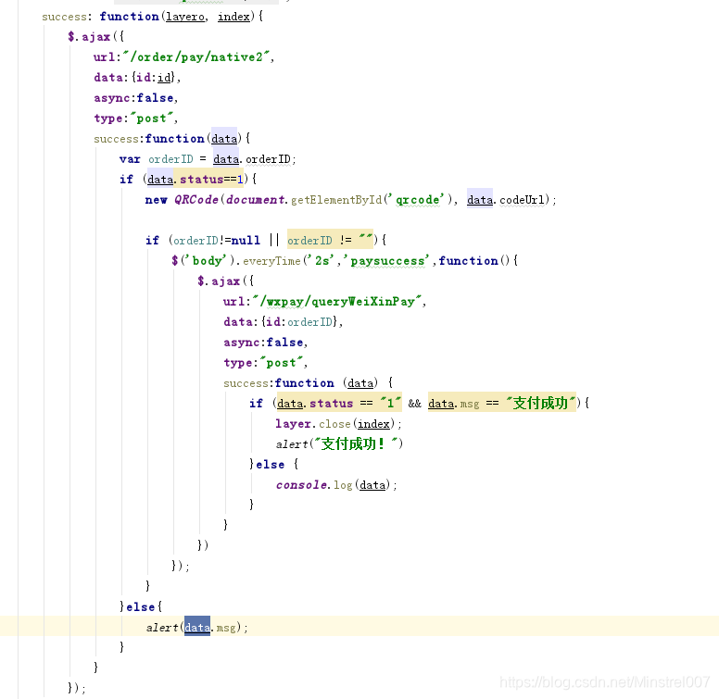Viewport: 719px width, 699px height.
Task: Click the 'paysuccess' string literal
Action: pos(388,261)
